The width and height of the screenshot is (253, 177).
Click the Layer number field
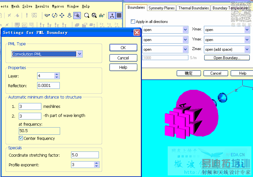[x=46, y=76]
